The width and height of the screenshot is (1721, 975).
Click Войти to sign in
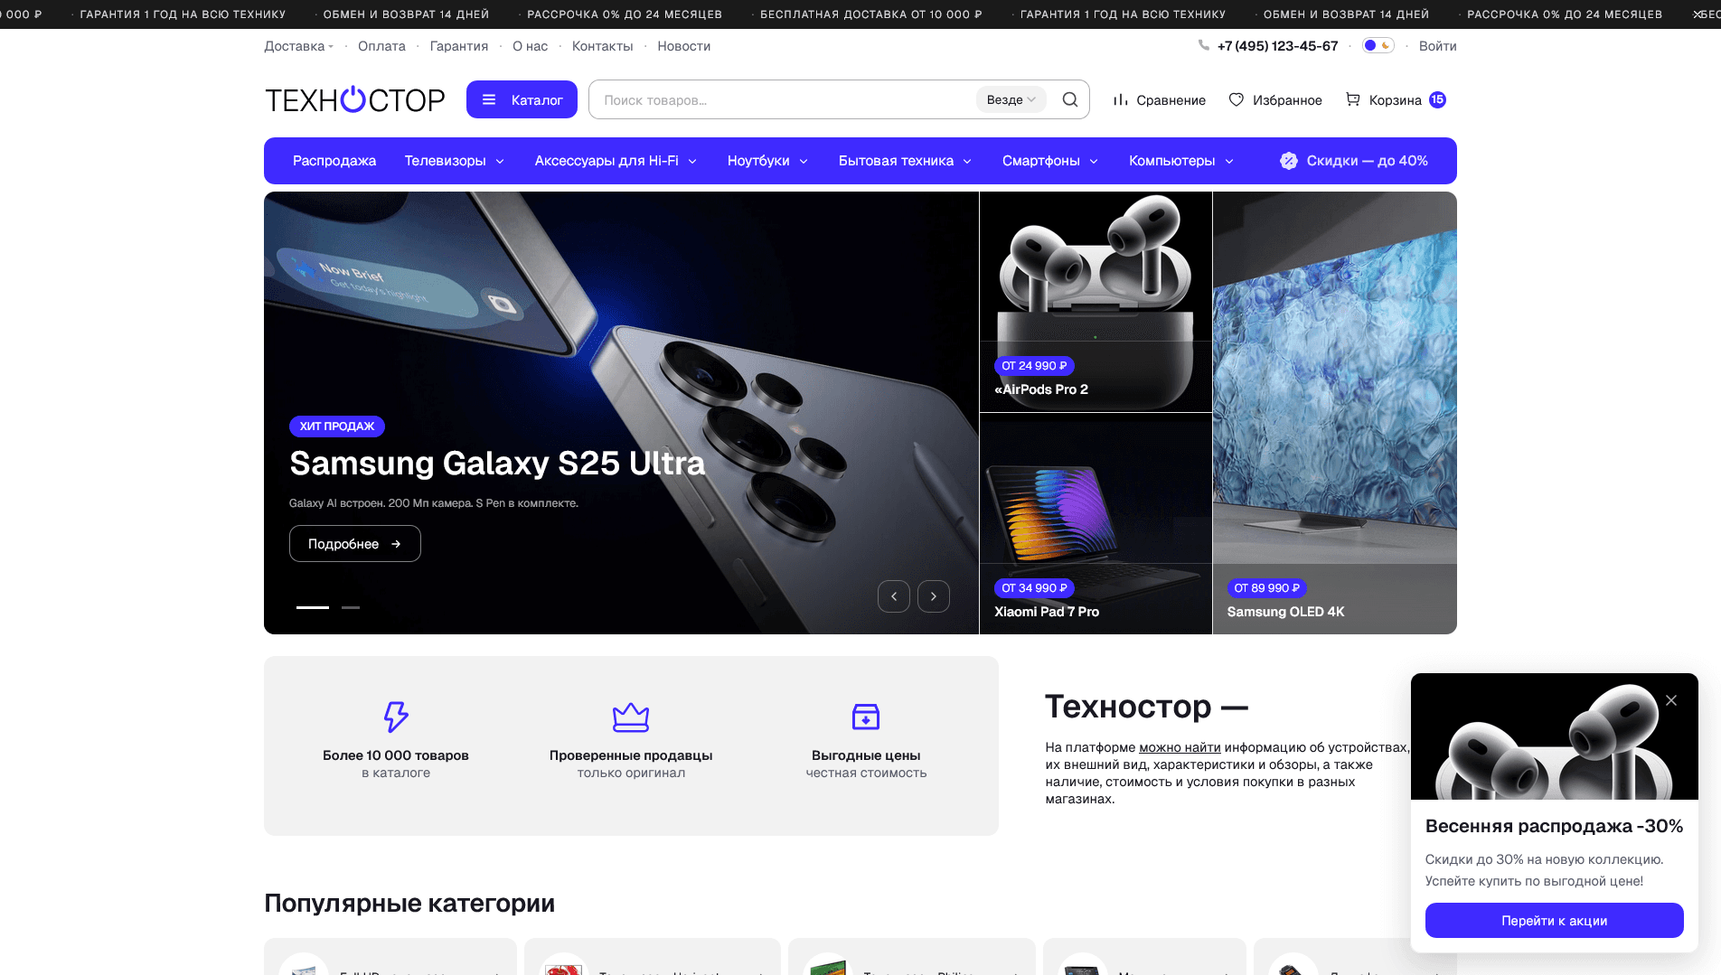point(1437,46)
